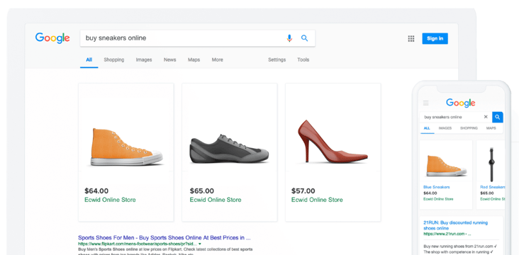This screenshot has height=255, width=519.
Task: Open the Blue Sneakers link on phone
Action: [437, 187]
